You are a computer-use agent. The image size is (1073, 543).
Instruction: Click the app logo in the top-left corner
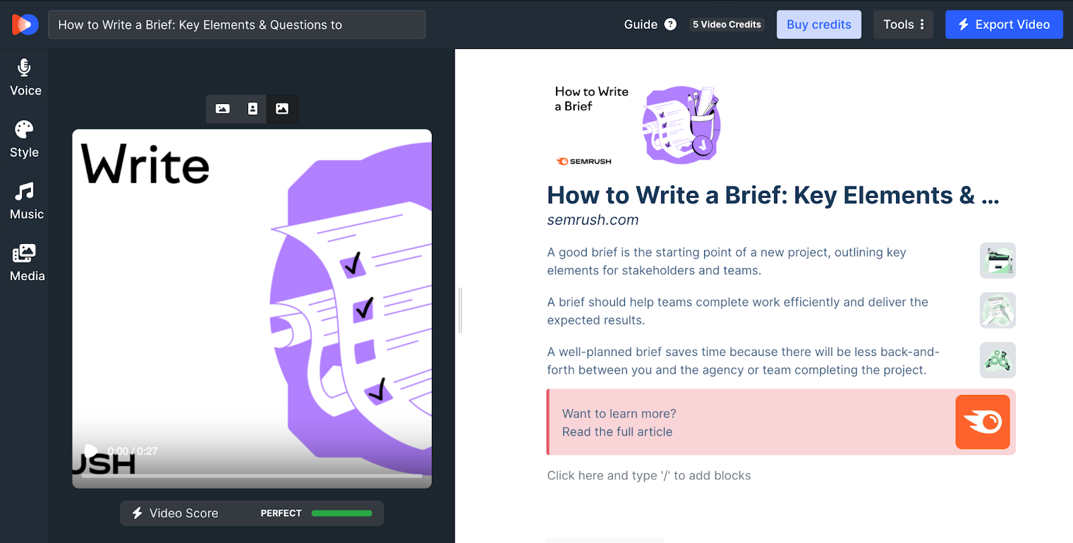[x=25, y=25]
